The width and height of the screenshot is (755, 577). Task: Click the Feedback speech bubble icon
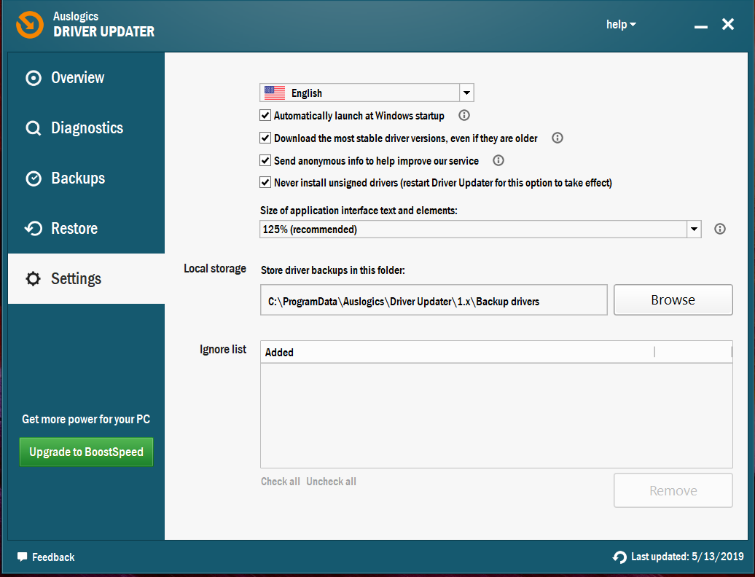point(23,557)
